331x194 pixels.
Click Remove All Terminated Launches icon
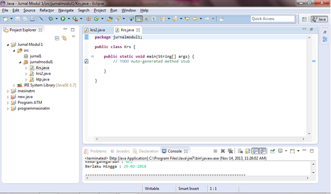tap(230, 151)
